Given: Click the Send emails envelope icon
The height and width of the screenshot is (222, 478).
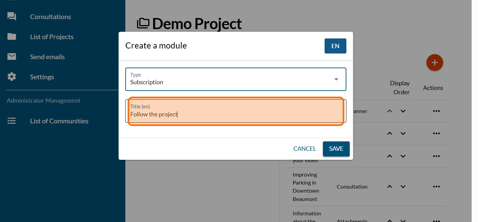Looking at the screenshot, I should (12, 57).
